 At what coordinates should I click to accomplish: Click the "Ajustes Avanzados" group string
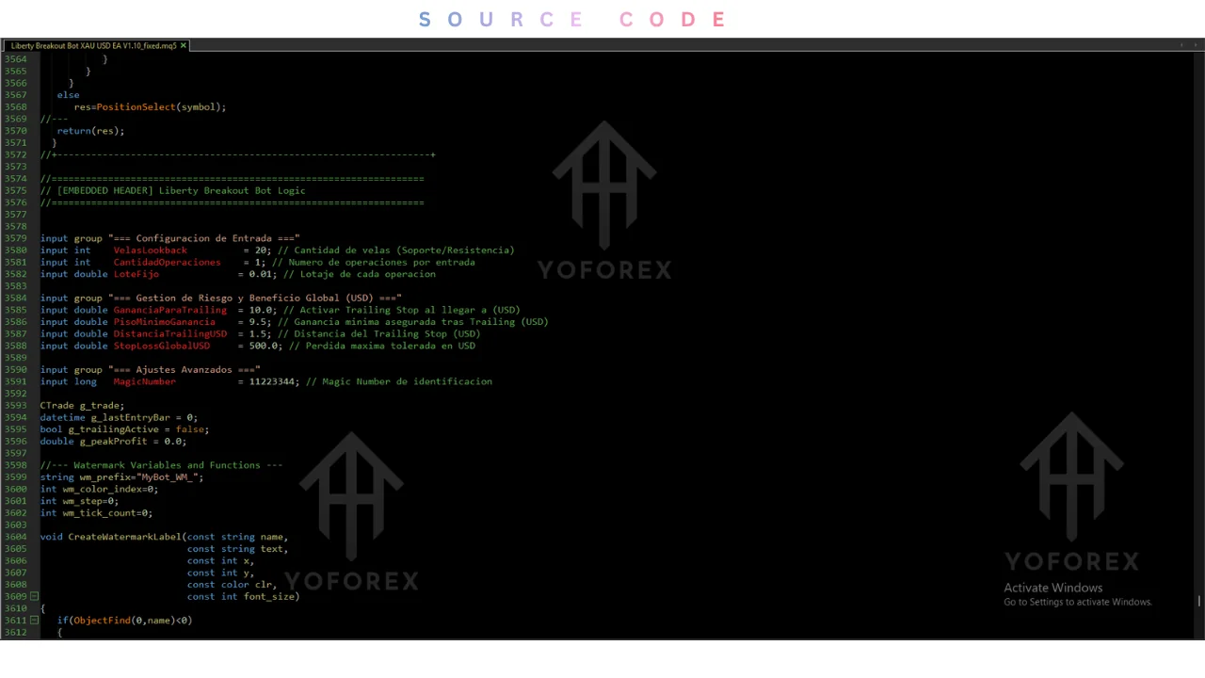tap(185, 370)
